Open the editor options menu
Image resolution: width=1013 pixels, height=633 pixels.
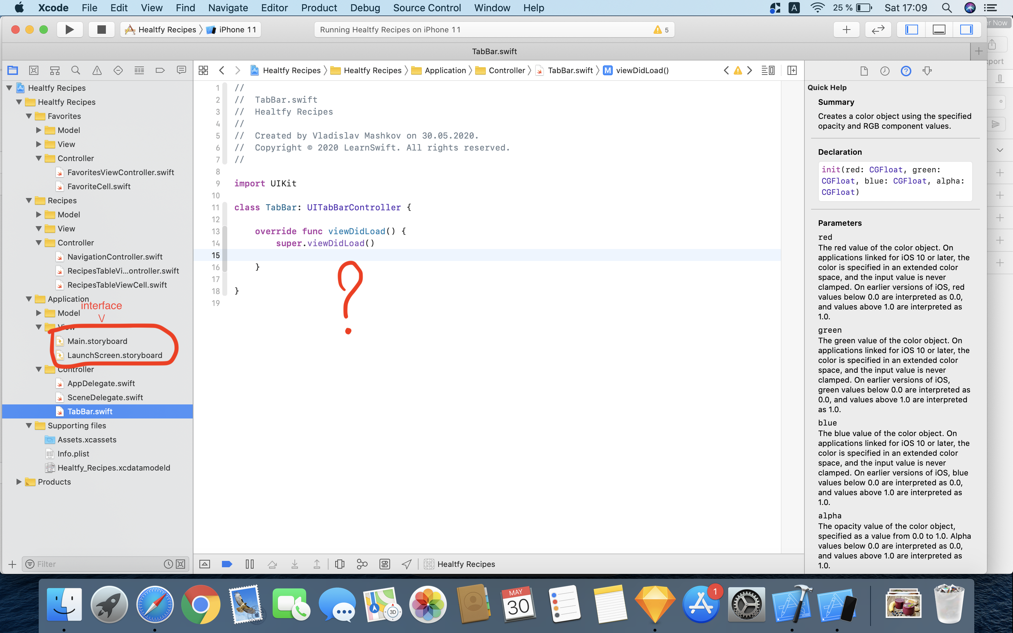pyautogui.click(x=768, y=70)
